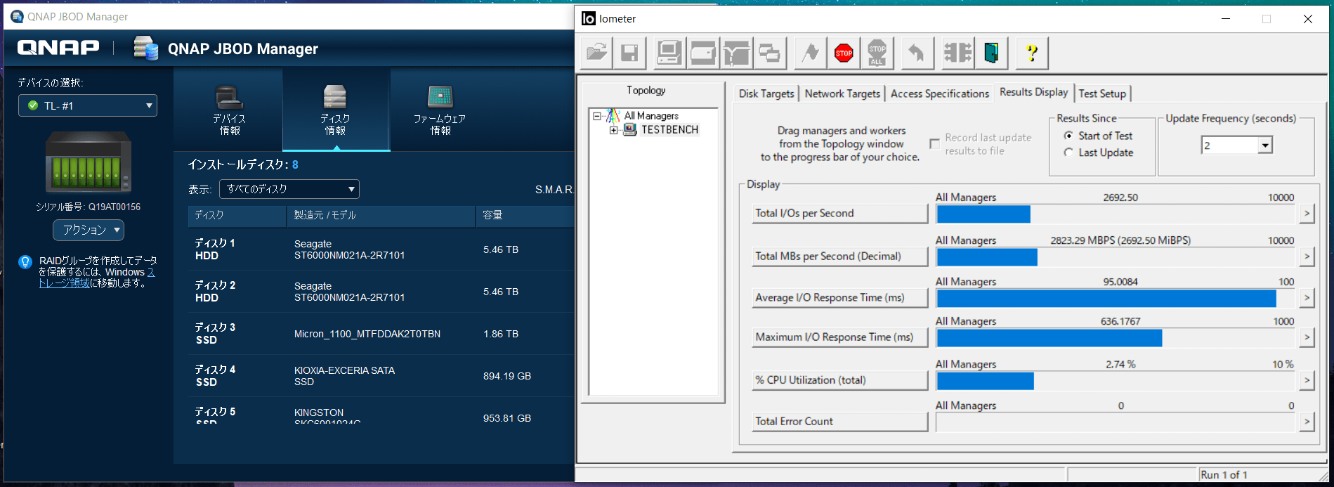
Task: Click Maximum I/O Response Time (ms) button
Action: (x=840, y=337)
